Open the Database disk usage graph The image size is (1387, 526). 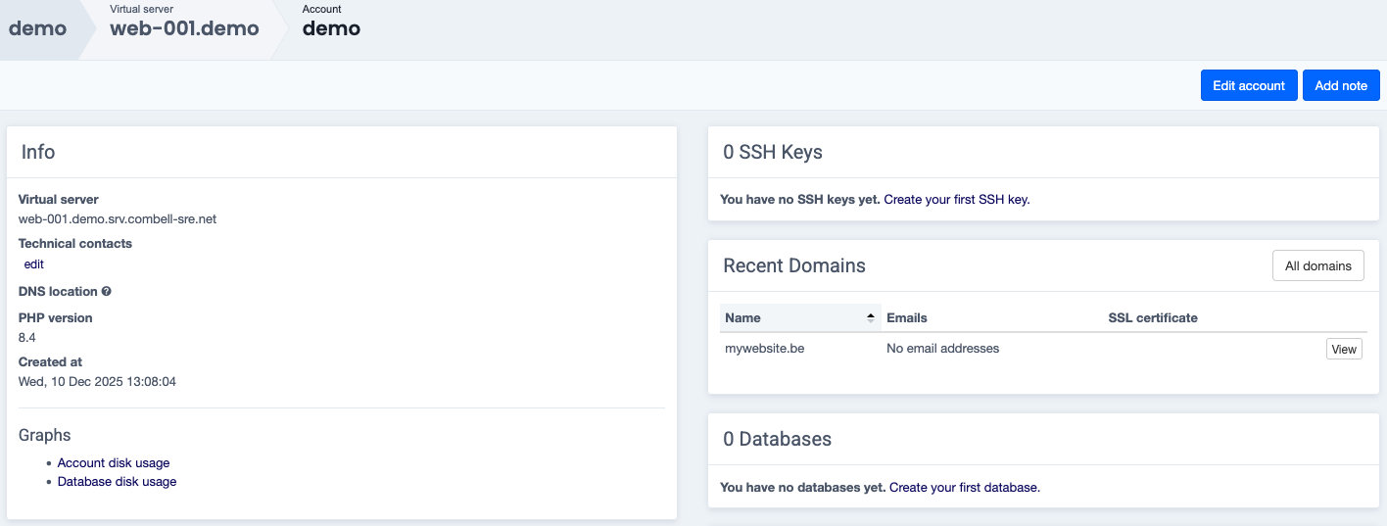click(x=117, y=482)
